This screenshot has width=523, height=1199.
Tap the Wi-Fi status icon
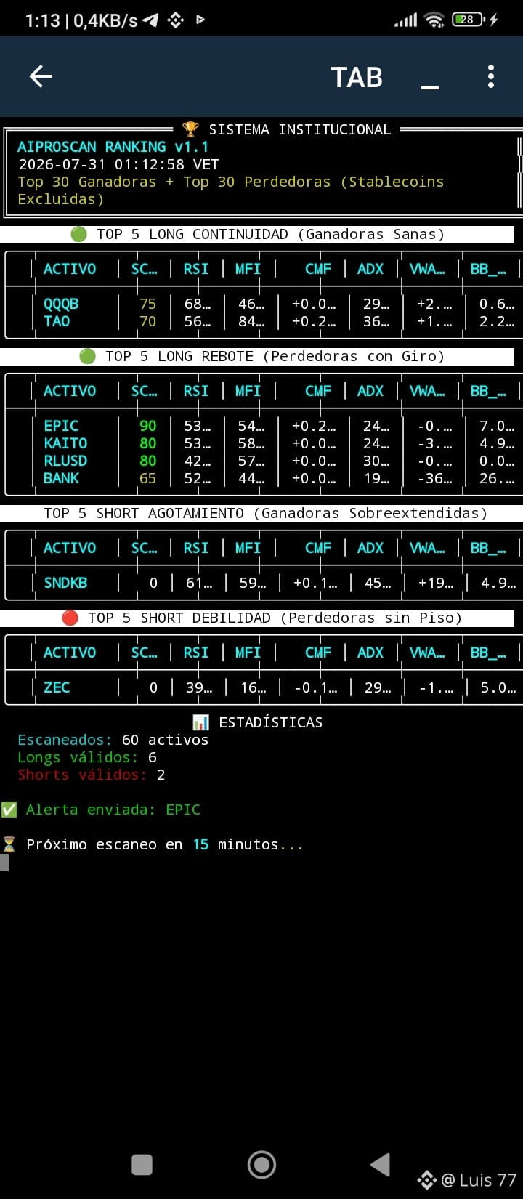(x=434, y=20)
